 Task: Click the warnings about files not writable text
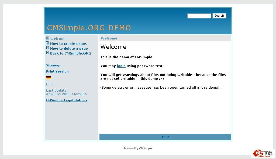coord(163,77)
